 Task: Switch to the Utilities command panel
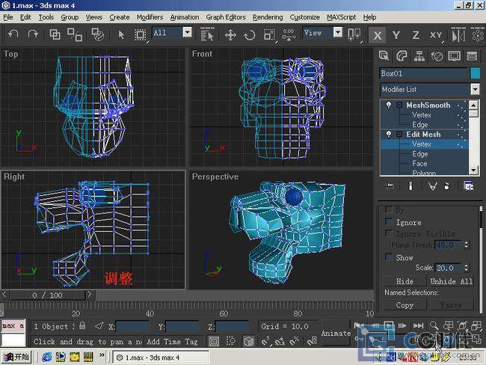pos(472,56)
